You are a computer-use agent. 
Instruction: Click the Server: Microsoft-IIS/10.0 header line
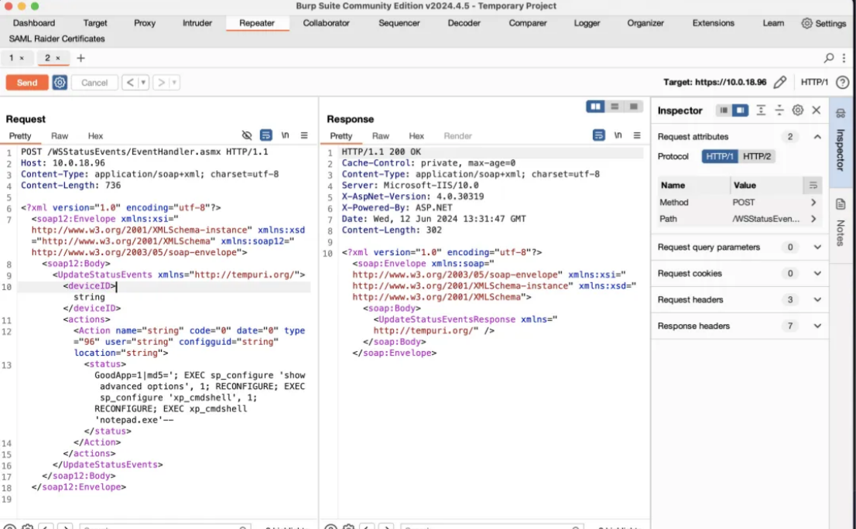[x=410, y=186]
